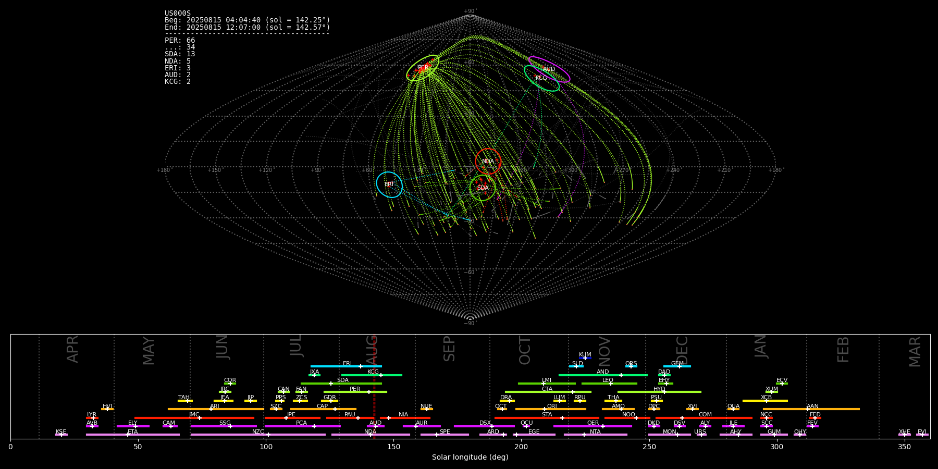
Task: Select the CAP orange shower bar
Action: point(324,409)
